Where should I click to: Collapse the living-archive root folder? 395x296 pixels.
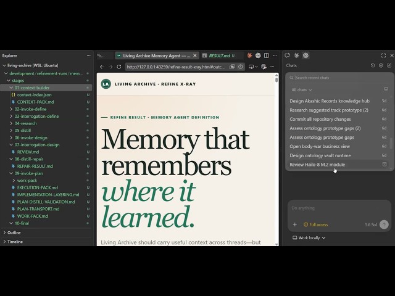[x=4, y=65]
